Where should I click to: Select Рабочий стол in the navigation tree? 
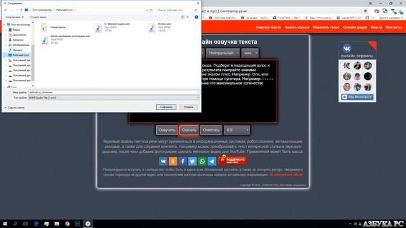point(18,55)
